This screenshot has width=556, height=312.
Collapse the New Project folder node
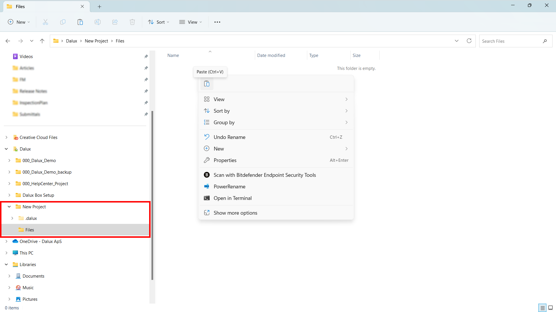pos(9,207)
